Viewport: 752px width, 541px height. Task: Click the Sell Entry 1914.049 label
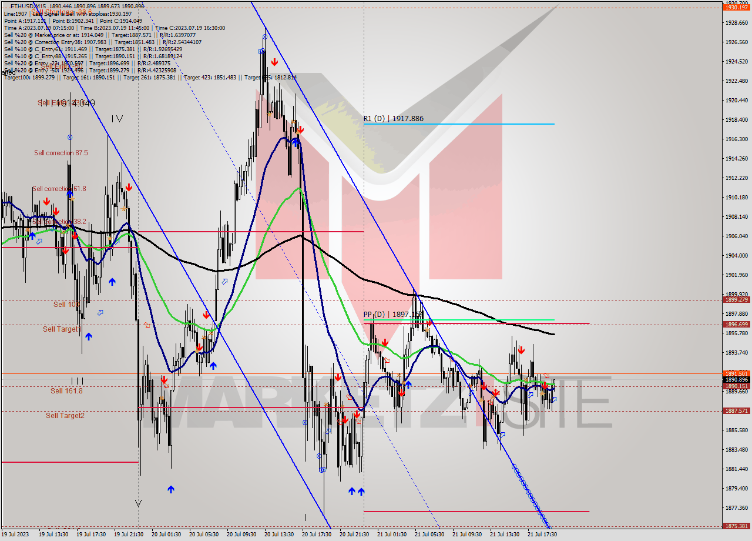[x=66, y=103]
